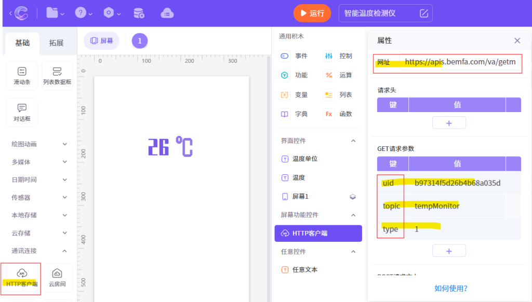Click the 运行 run button
The width and height of the screenshot is (532, 302).
click(312, 13)
